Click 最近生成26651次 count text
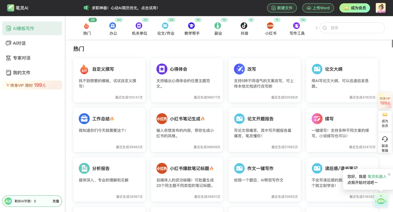This screenshot has width=393, height=212. 207,196
